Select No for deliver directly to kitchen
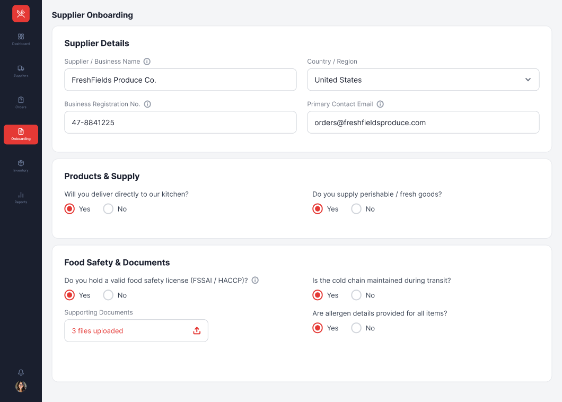 point(108,209)
